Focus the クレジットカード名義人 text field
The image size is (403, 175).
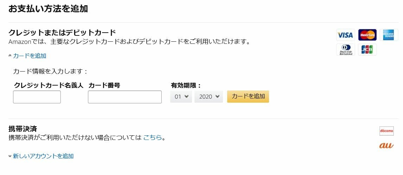pyautogui.click(x=37, y=97)
